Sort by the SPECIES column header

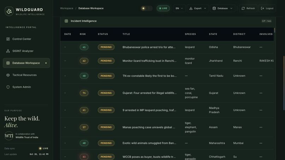[190, 34]
